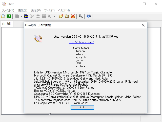Close the Lhazのバージョン情報 dialog
Image resolution: width=162 pixels, height=122 pixels.
[143, 25]
